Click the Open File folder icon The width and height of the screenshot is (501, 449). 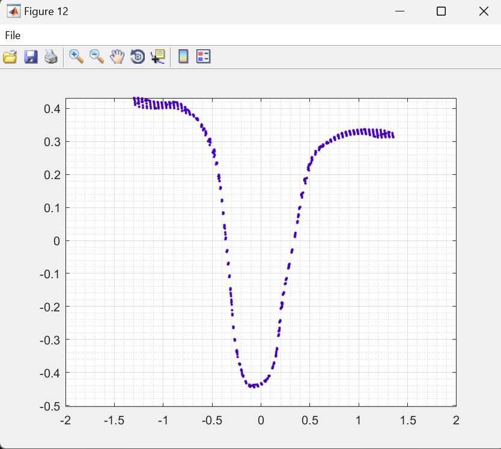(x=10, y=57)
